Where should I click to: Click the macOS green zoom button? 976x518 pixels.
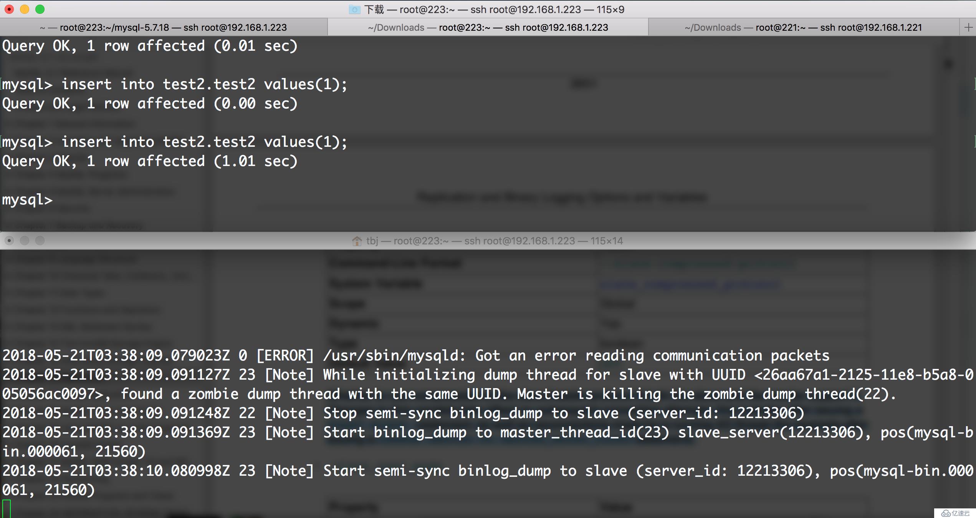[40, 10]
